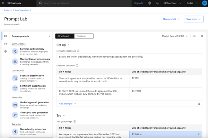The height and width of the screenshot is (138, 208).
Task: Open the prompt variables bracket icon
Action: click(6, 44)
